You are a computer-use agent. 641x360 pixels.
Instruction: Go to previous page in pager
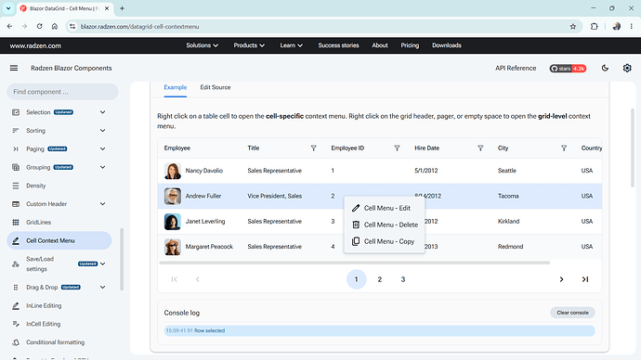click(x=198, y=279)
